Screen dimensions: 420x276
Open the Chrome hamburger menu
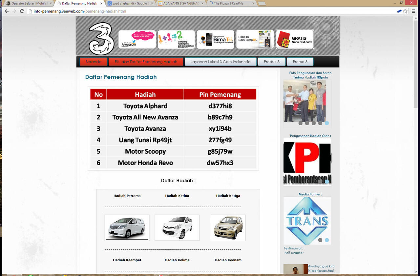tap(414, 11)
